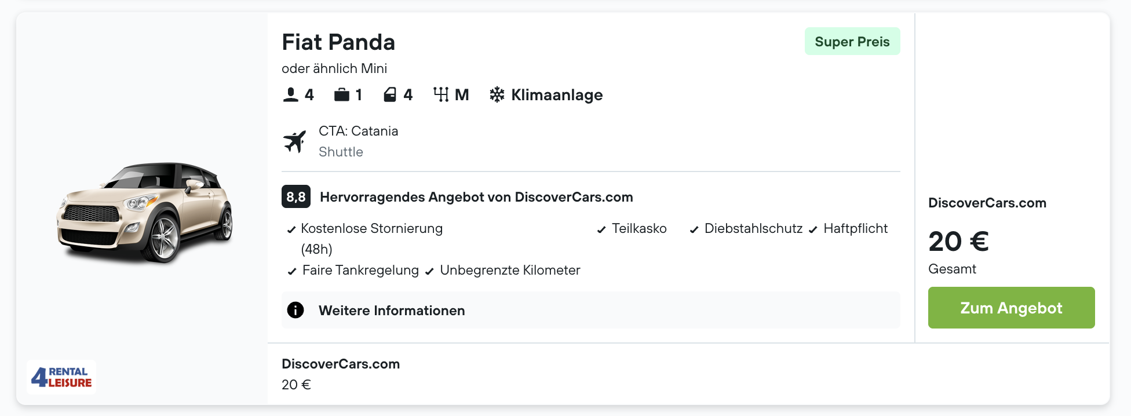This screenshot has width=1131, height=416.
Task: Open the Zum Angebot offer
Action: [1011, 308]
